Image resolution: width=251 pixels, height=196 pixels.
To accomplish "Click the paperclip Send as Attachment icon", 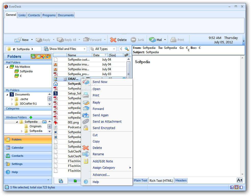I will coord(86,122).
